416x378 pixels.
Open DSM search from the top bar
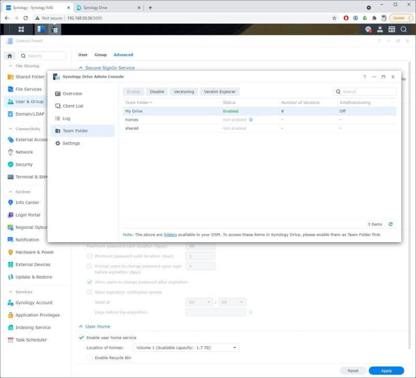(x=404, y=29)
